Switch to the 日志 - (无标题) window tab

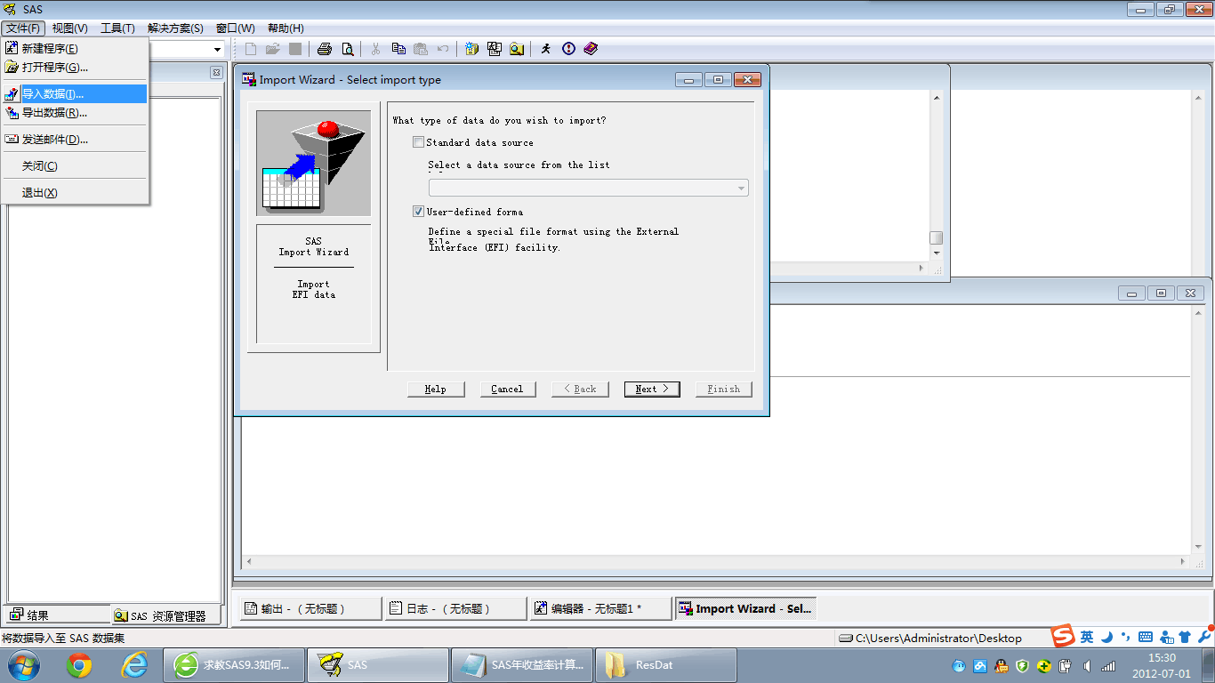(x=455, y=608)
